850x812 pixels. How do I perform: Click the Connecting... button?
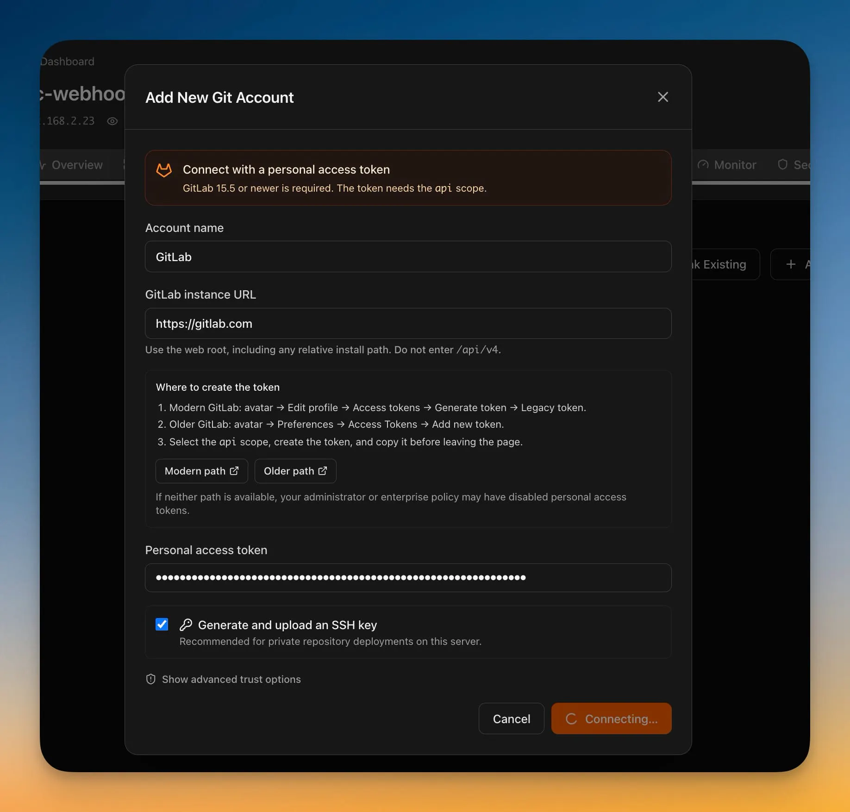click(611, 718)
